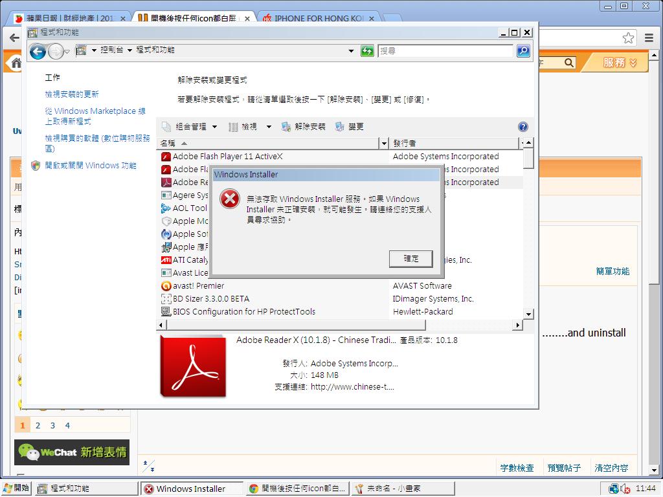Viewport: 663px width, 497px height.
Task: Click the 搜尋 field in Programs and Features
Action: click(445, 51)
